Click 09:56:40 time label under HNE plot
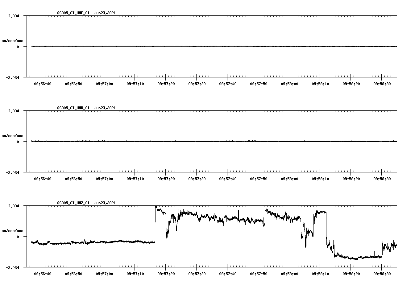 click(x=43, y=84)
